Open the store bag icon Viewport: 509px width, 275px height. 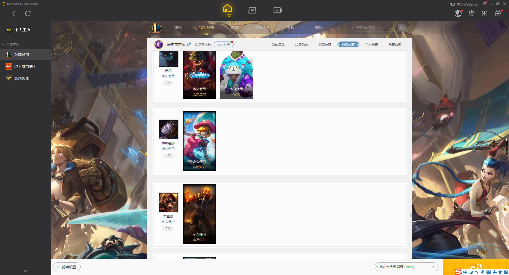tap(252, 10)
